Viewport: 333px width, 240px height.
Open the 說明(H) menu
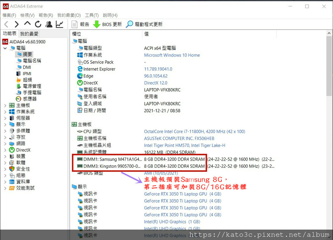(x=110, y=15)
